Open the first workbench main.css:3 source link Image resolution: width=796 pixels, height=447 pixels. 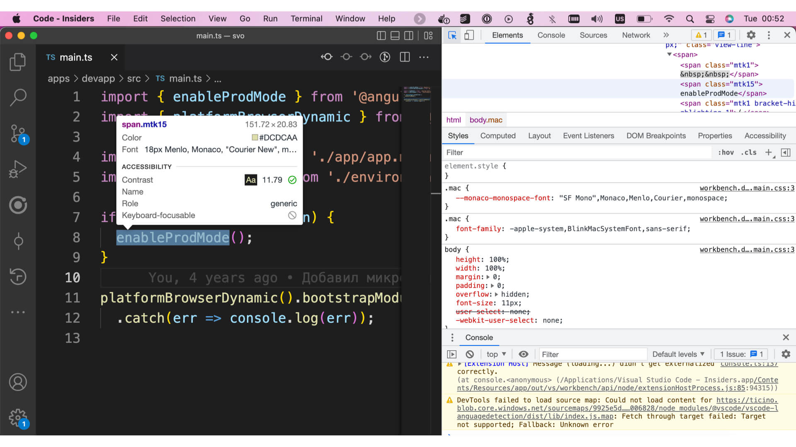(747, 188)
